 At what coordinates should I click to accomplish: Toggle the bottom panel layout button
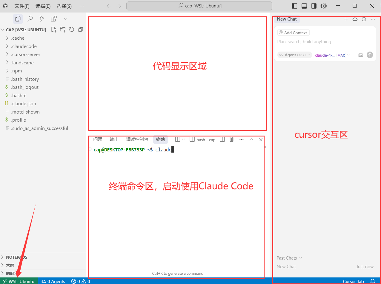click(304, 6)
